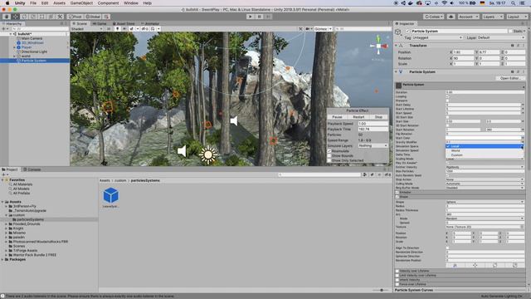Select the Move tool in the toolbar
The width and height of the screenshot is (531, 299).
point(15,17)
